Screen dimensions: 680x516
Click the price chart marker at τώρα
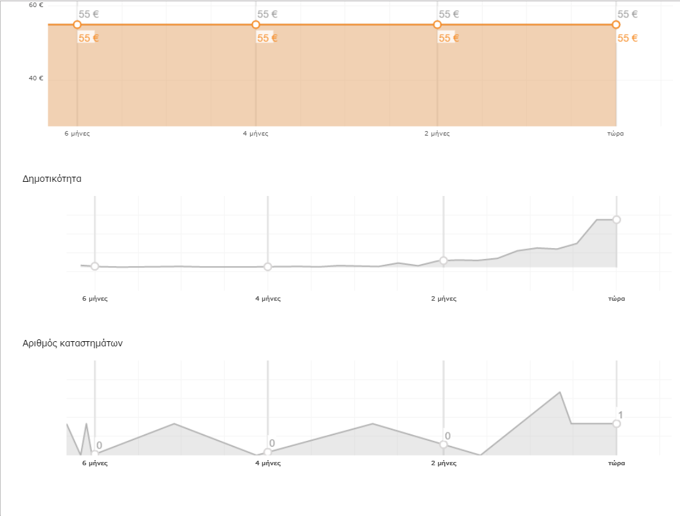[616, 24]
